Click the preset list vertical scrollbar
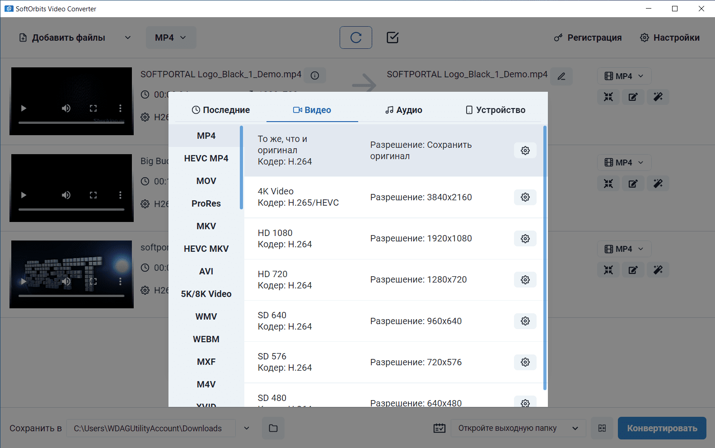 pos(545,258)
